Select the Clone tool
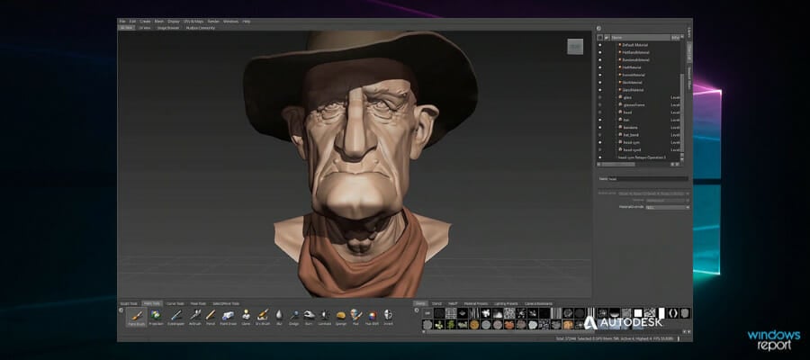The image size is (810, 360). 246,317
